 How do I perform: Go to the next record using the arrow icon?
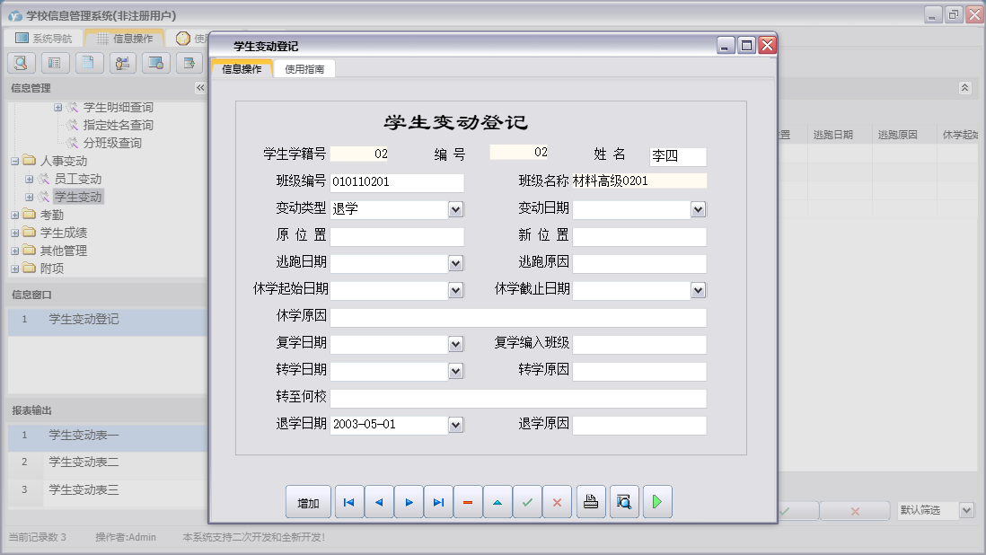click(x=409, y=502)
